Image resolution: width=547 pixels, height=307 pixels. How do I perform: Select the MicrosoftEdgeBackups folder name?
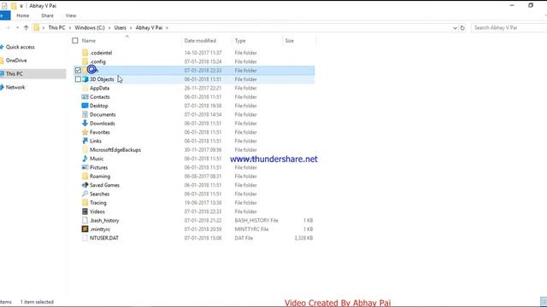pos(115,150)
